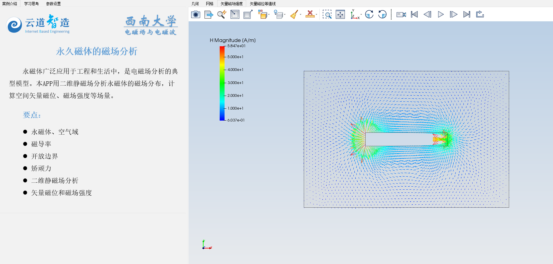Step forward one animation frame
Screen dimensions: 553x264
[x=454, y=14]
